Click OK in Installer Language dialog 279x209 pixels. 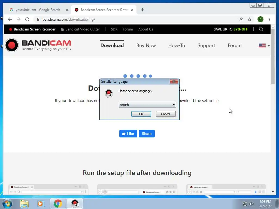(141, 114)
